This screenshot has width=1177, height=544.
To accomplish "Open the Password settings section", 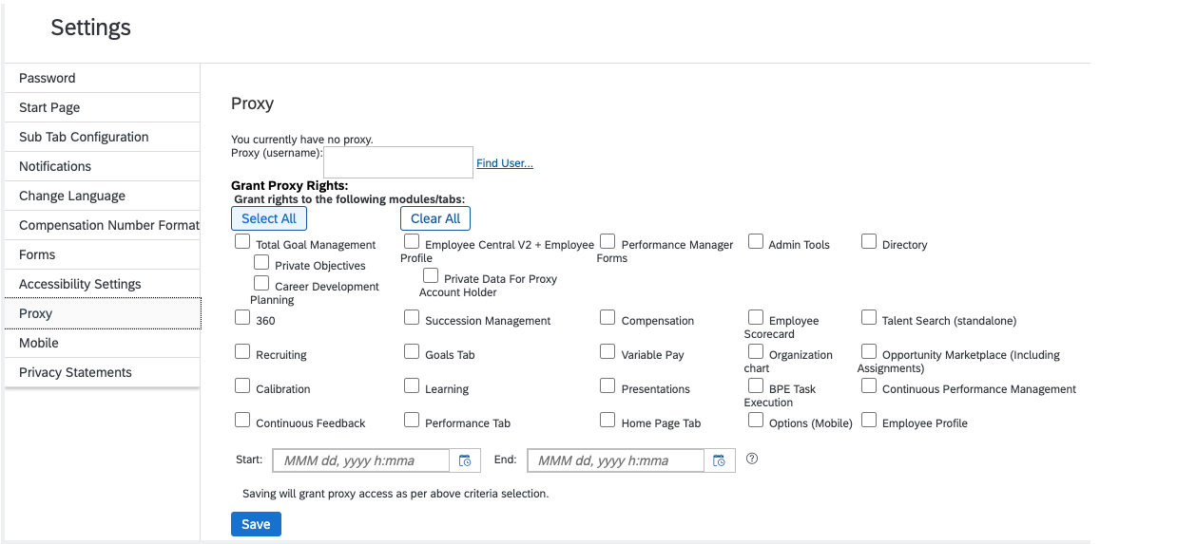I will pyautogui.click(x=103, y=78).
